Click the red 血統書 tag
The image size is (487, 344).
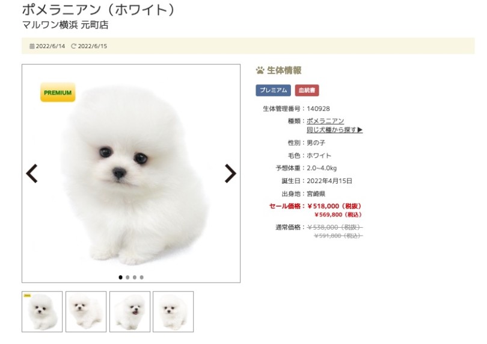pos(307,90)
